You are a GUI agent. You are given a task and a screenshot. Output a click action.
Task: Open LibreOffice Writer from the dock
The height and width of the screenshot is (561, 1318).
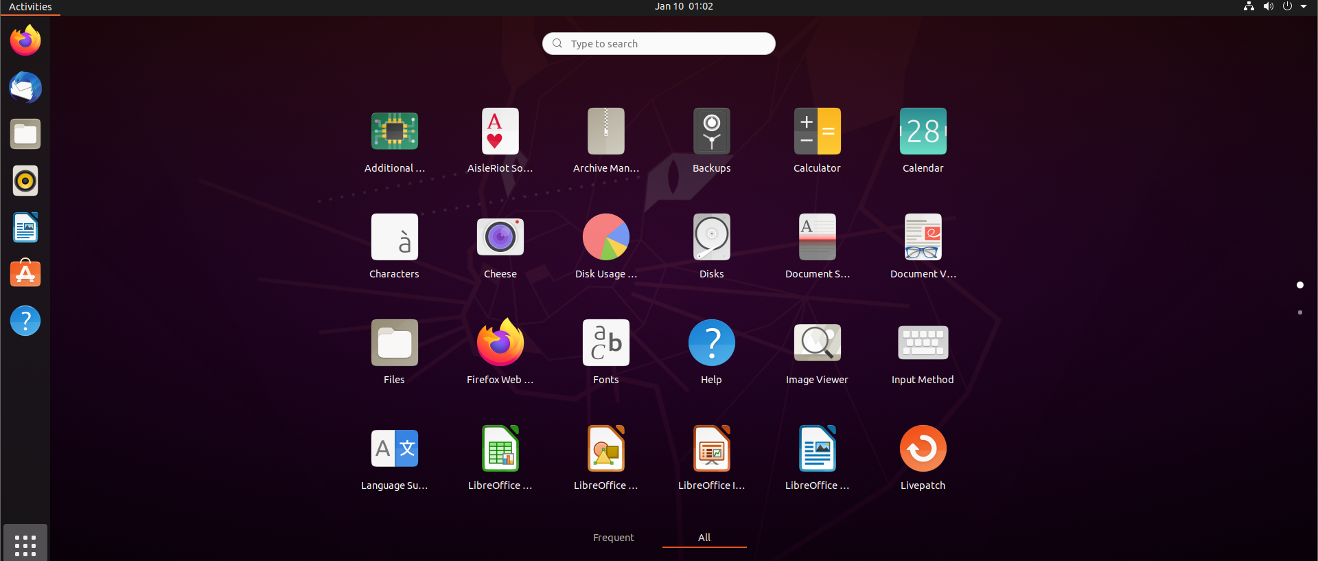[x=25, y=227]
